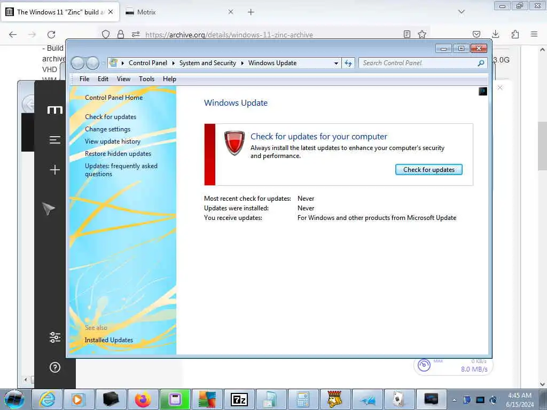Click Control Panel breadcrumb
Image resolution: width=547 pixels, height=410 pixels.
(148, 63)
